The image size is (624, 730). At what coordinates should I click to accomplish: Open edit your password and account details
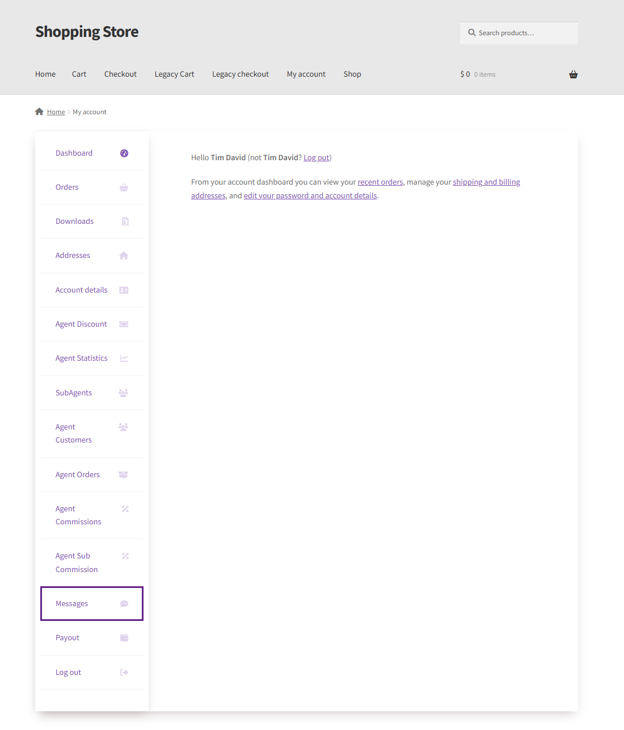pos(310,195)
